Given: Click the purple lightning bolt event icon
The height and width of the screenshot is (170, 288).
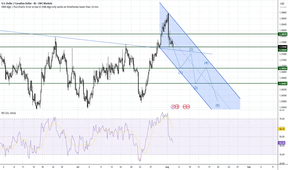Looking at the screenshot, I should click(x=173, y=107).
